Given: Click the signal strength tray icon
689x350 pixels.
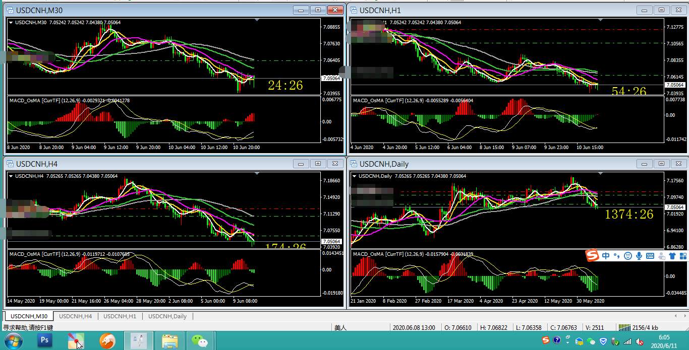Looking at the screenshot, I should tap(627, 341).
